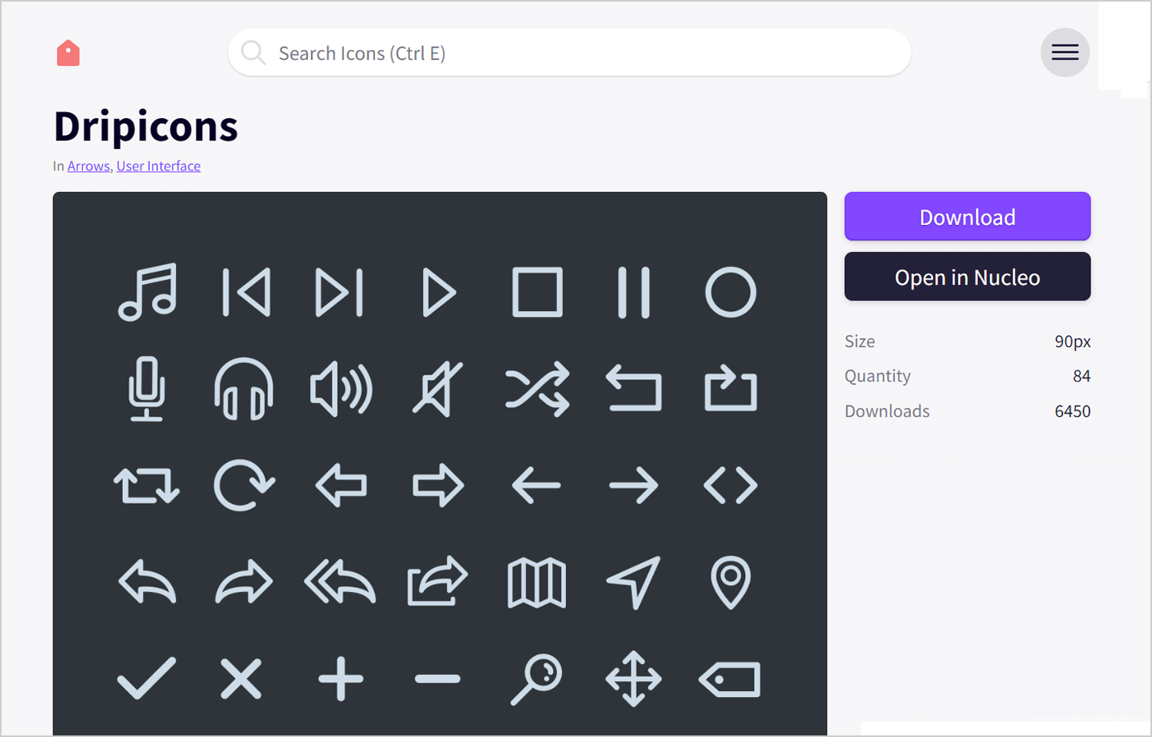This screenshot has height=737, width=1152.
Task: Click the magnifier icon in search bar
Action: pos(253,52)
